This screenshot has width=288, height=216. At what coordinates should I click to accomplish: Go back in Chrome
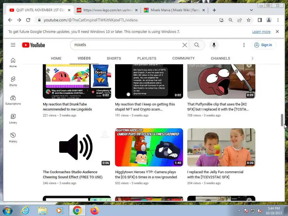tap(10, 20)
